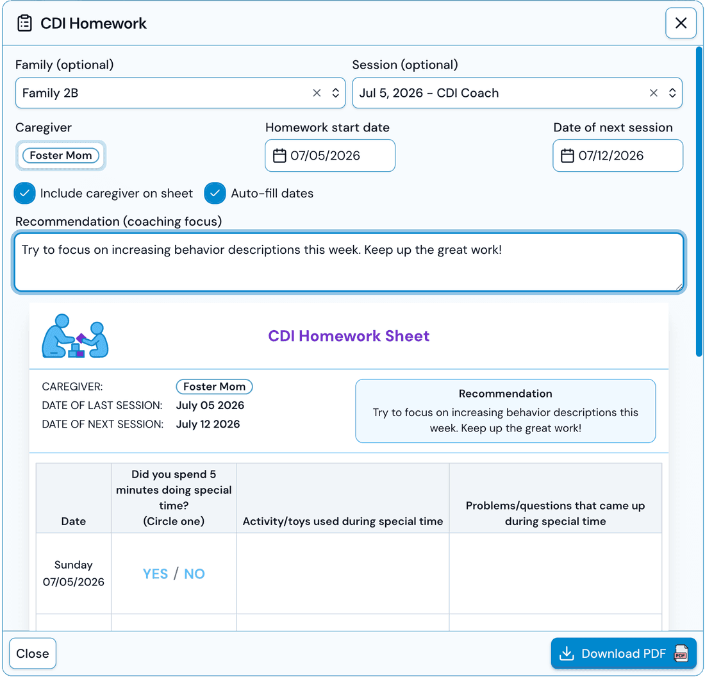Image resolution: width=705 pixels, height=677 pixels.
Task: Expand the Session dropdown chevron
Action: [x=672, y=93]
